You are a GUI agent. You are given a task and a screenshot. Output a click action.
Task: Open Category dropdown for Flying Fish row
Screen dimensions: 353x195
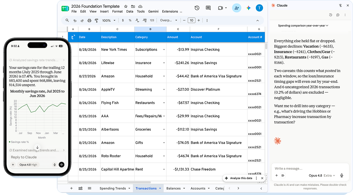164,103
